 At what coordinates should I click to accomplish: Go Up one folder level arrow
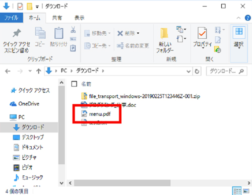(x=39, y=71)
